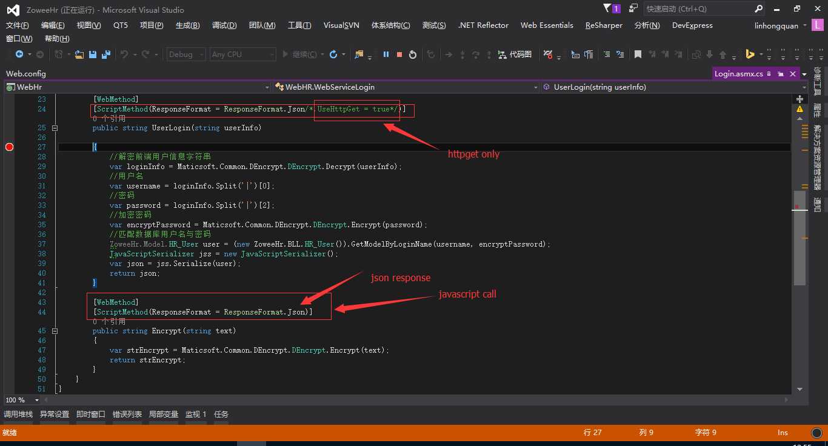
Task: Open the VisualSVN menu
Action: click(341, 25)
